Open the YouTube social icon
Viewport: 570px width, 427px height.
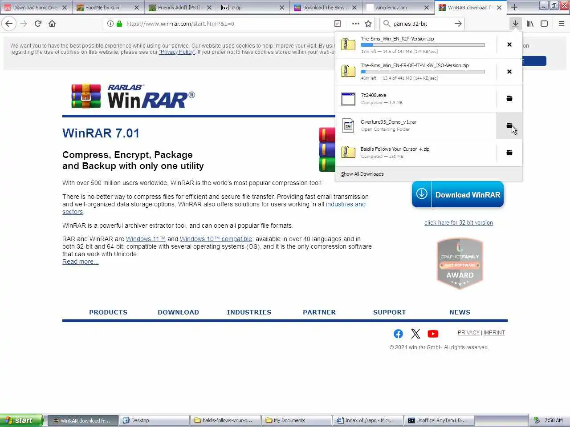[433, 334]
